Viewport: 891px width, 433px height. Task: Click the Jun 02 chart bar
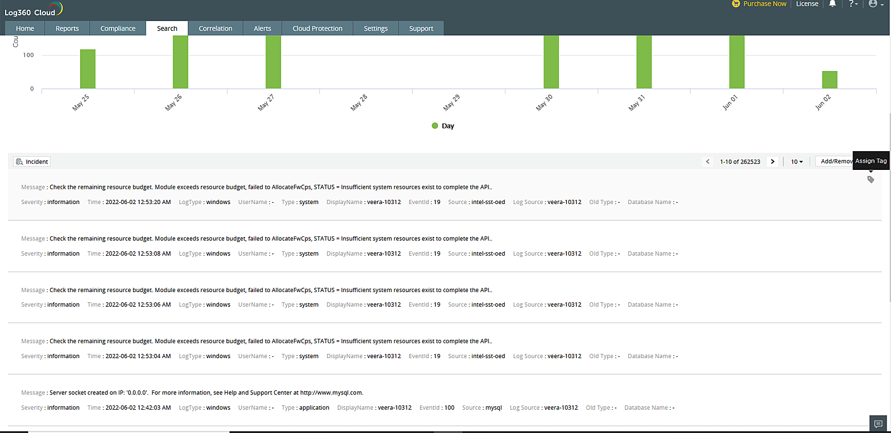[830, 80]
